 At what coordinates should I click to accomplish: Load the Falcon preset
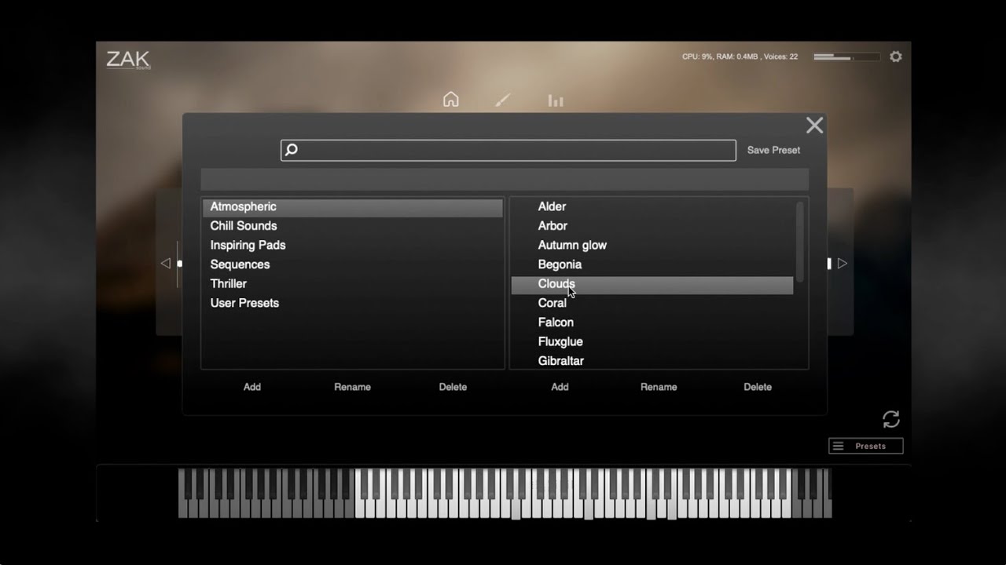pyautogui.click(x=652, y=323)
